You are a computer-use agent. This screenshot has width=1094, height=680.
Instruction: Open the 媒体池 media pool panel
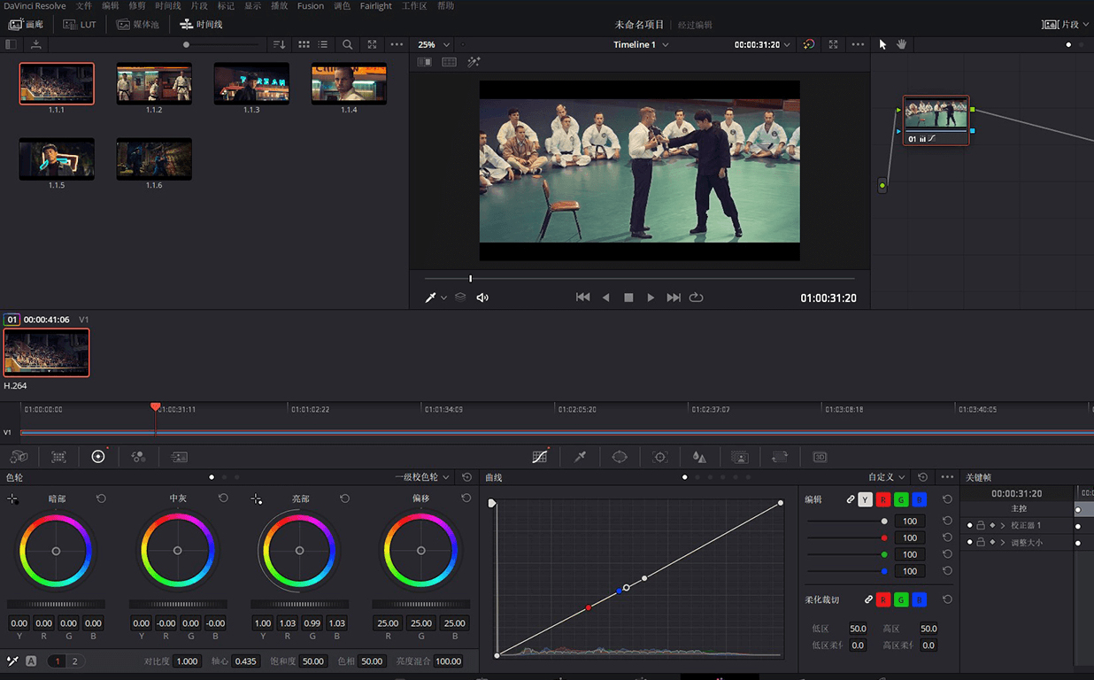pyautogui.click(x=138, y=24)
